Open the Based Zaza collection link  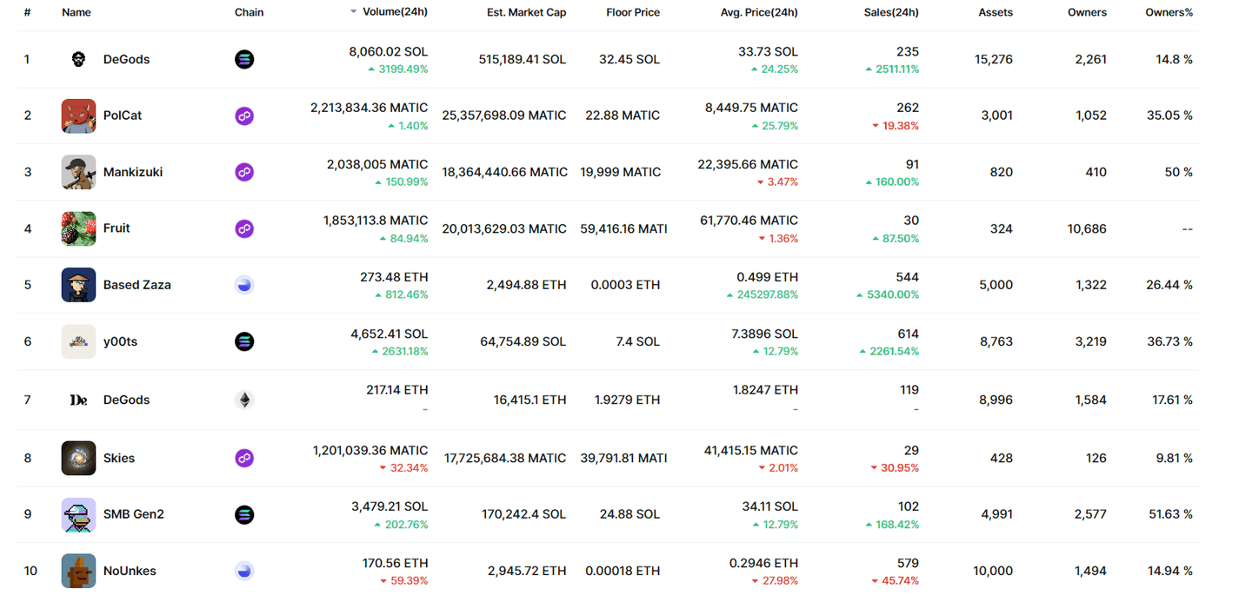tap(137, 285)
